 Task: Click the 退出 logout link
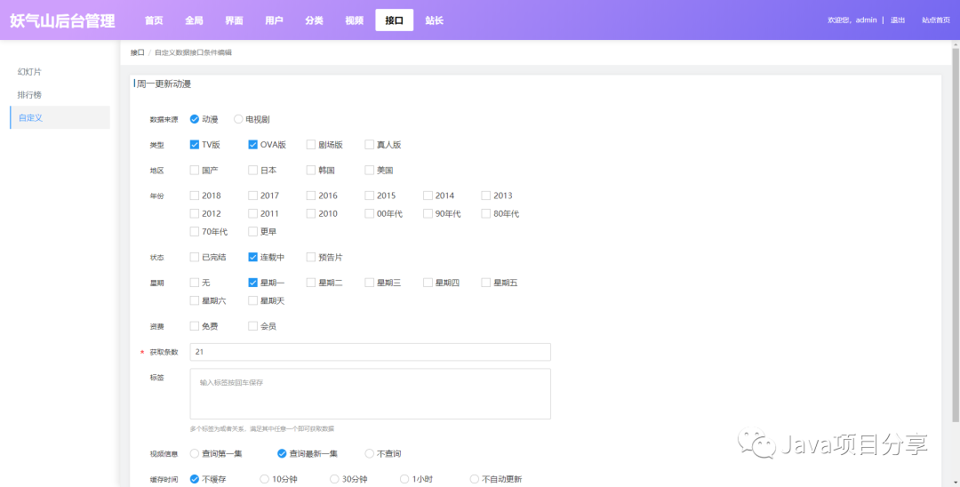point(898,20)
